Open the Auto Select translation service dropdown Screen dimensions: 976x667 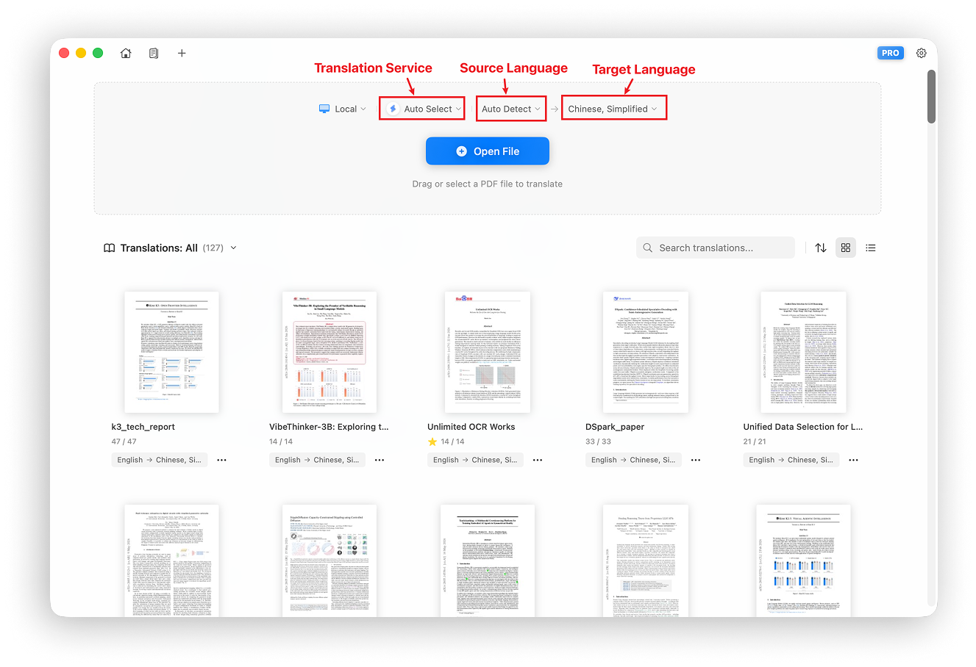(422, 109)
